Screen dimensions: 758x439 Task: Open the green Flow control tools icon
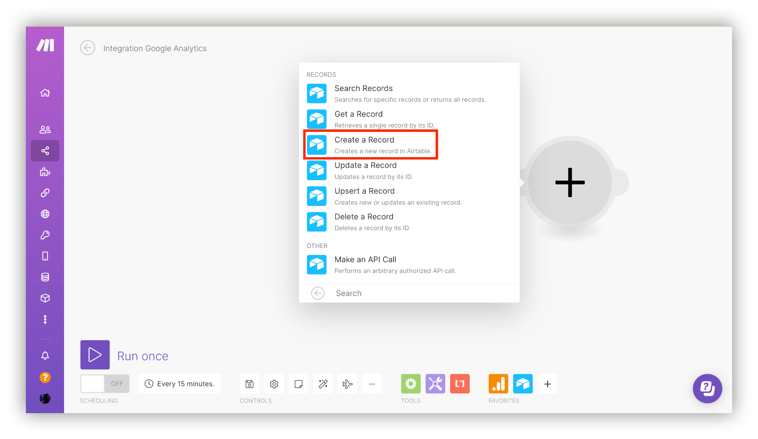tap(411, 384)
